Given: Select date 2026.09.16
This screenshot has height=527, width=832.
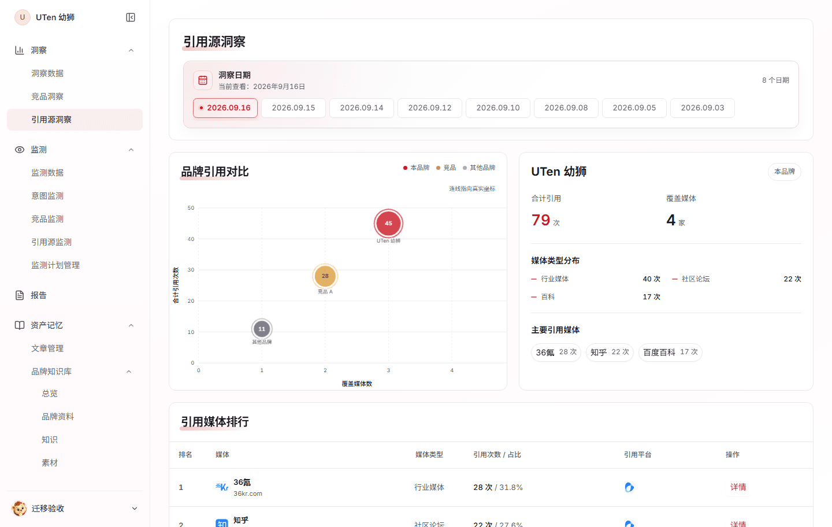Looking at the screenshot, I should (x=225, y=108).
